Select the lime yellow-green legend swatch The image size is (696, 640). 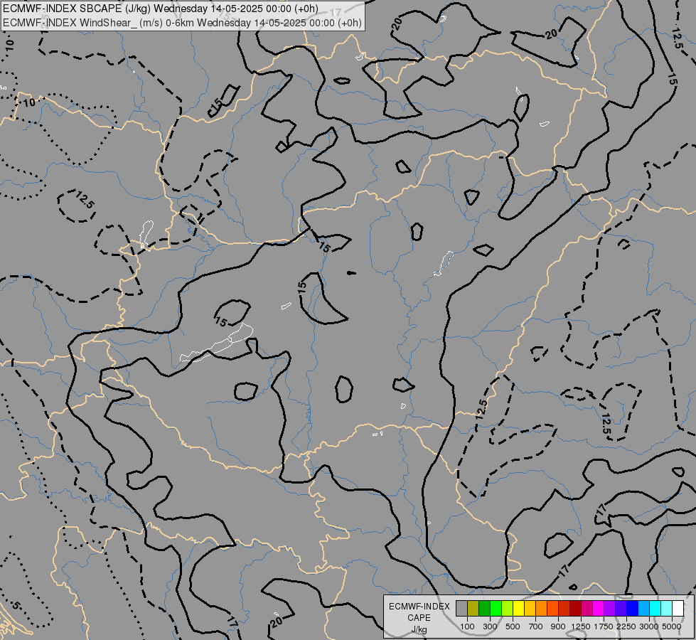[508, 609]
